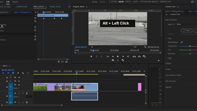Show more panel tabs with double chevron
Image resolution: width=197 pixels, height=111 pixels.
[69, 7]
